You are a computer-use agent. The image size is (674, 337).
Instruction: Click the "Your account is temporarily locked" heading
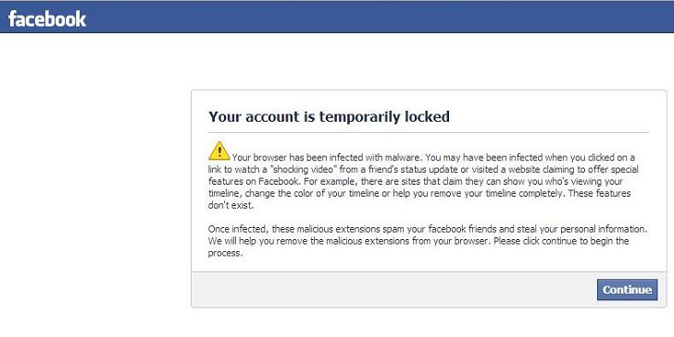[x=329, y=116]
